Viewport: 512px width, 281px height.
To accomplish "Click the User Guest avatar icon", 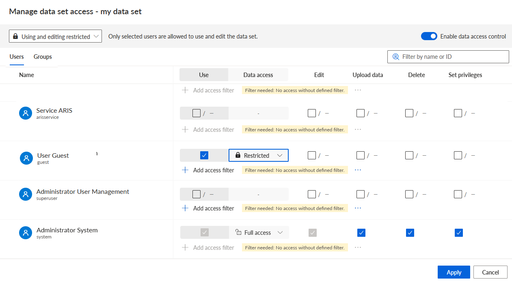I will tap(26, 158).
